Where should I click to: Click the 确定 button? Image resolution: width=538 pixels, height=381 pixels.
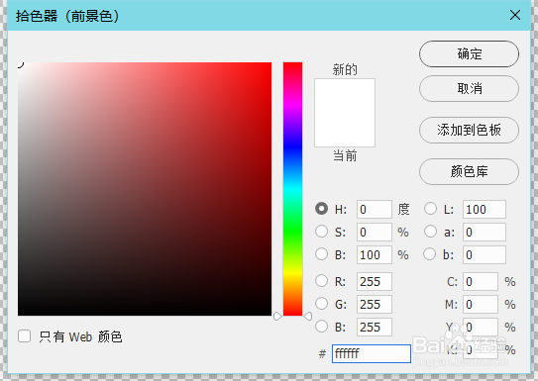469,53
